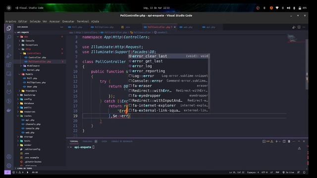Open the Manage gear icon
The width and height of the screenshot is (317, 178).
pos(9,166)
